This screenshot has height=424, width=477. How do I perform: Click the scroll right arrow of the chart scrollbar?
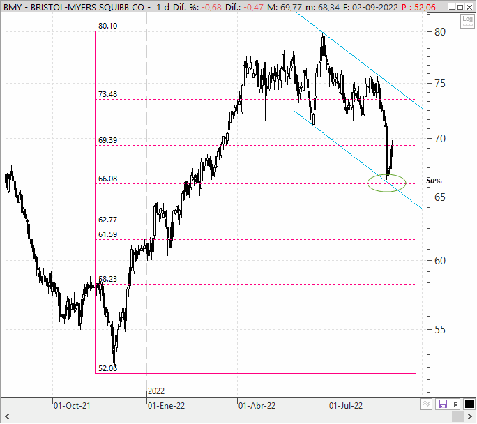[x=470, y=417]
